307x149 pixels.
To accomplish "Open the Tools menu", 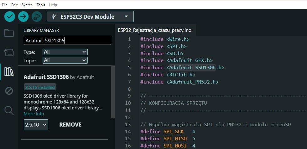I will (x=41, y=5).
